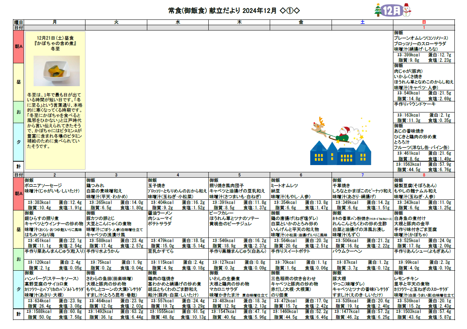Click the Christmas tree icon beside 12月

tap(378, 10)
